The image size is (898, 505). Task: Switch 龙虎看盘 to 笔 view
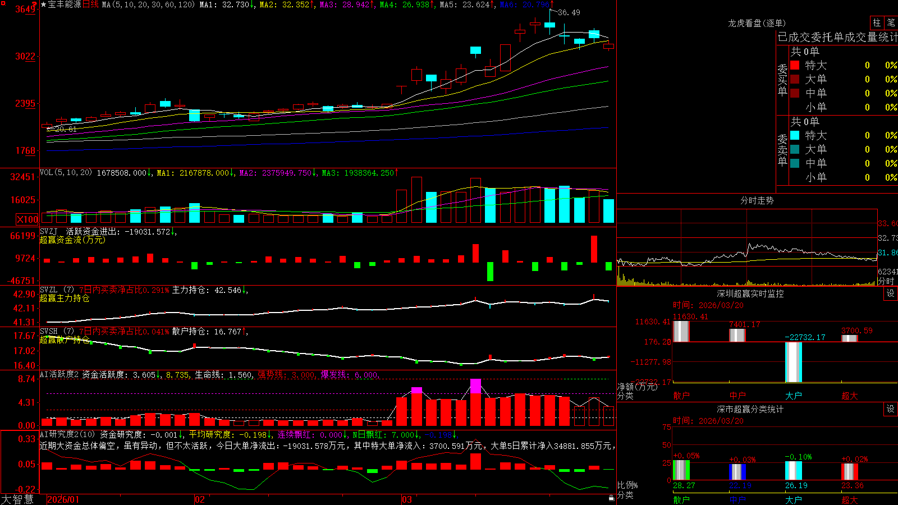tap(891, 22)
